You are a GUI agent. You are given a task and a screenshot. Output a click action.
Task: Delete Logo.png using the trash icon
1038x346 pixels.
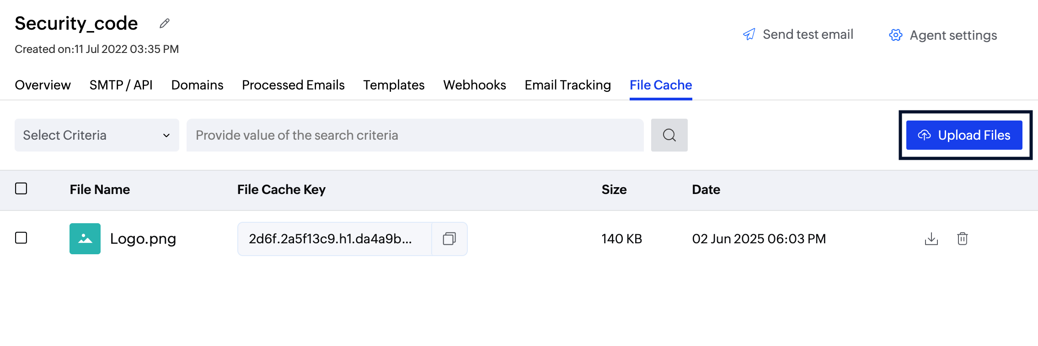[963, 239]
